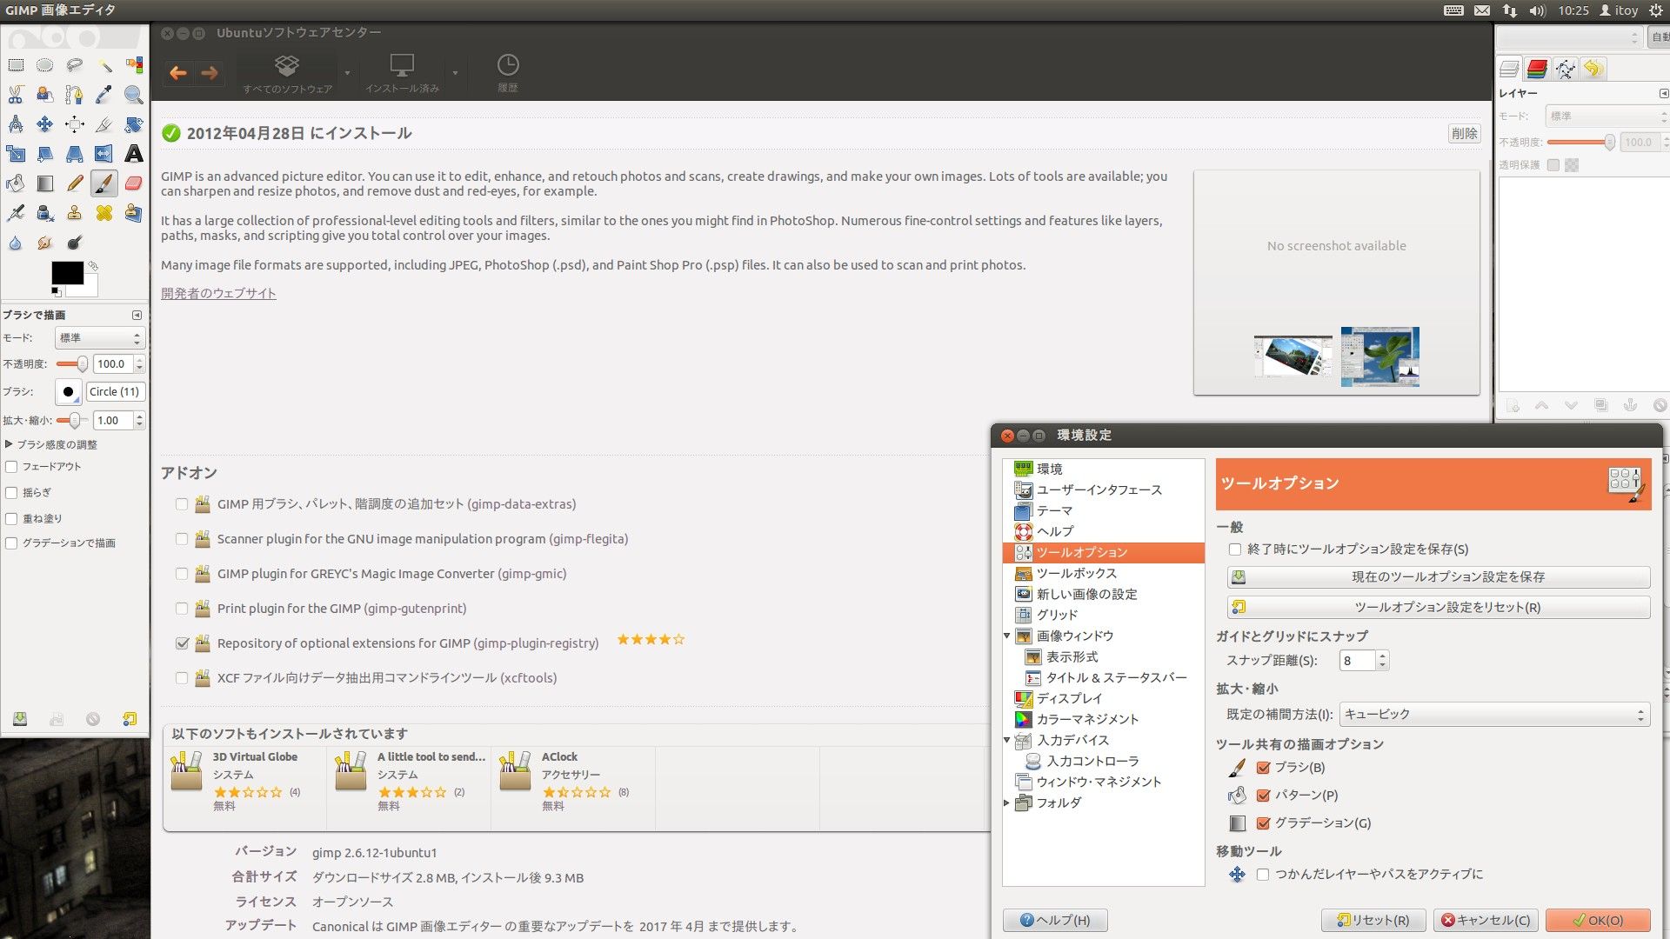Select the Free Select lasso tool
The height and width of the screenshot is (939, 1670).
click(75, 65)
